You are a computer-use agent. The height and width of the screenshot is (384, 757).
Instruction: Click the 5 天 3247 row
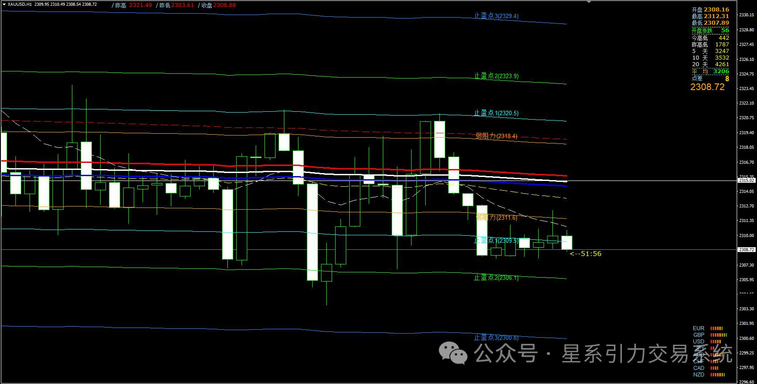710,51
